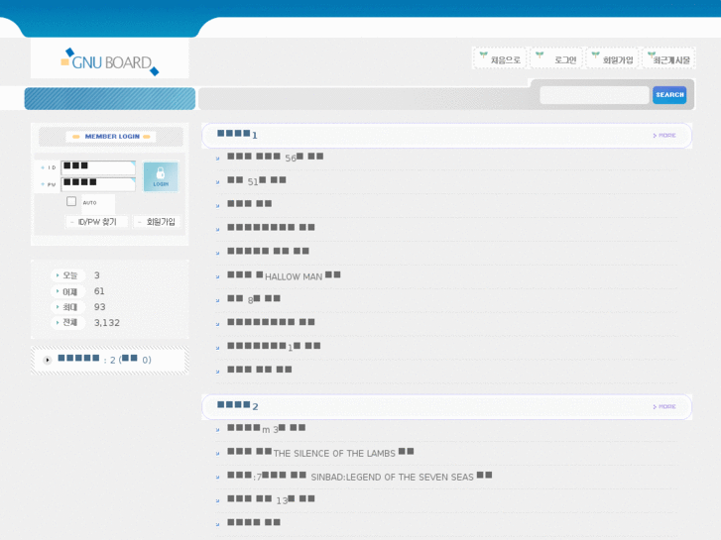Focus the search text field
This screenshot has width=721, height=540.
click(594, 95)
